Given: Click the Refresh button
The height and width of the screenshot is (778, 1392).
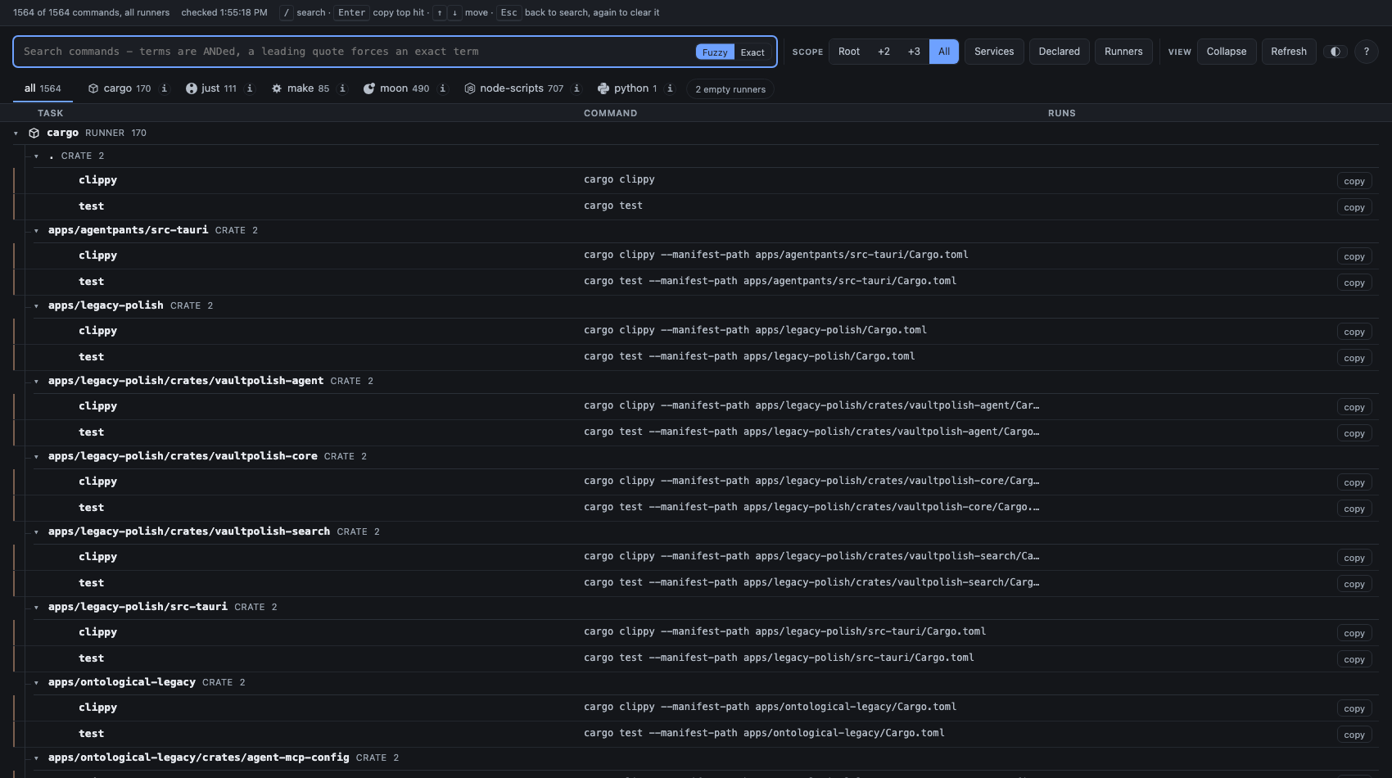Looking at the screenshot, I should pos(1289,52).
